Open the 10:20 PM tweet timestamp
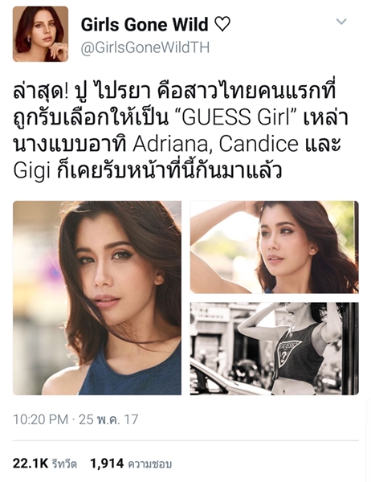This screenshot has height=482, width=371. point(41,419)
